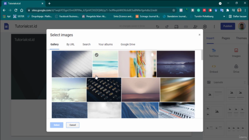
Task: Choose the three-column image layout
Action: (236, 111)
